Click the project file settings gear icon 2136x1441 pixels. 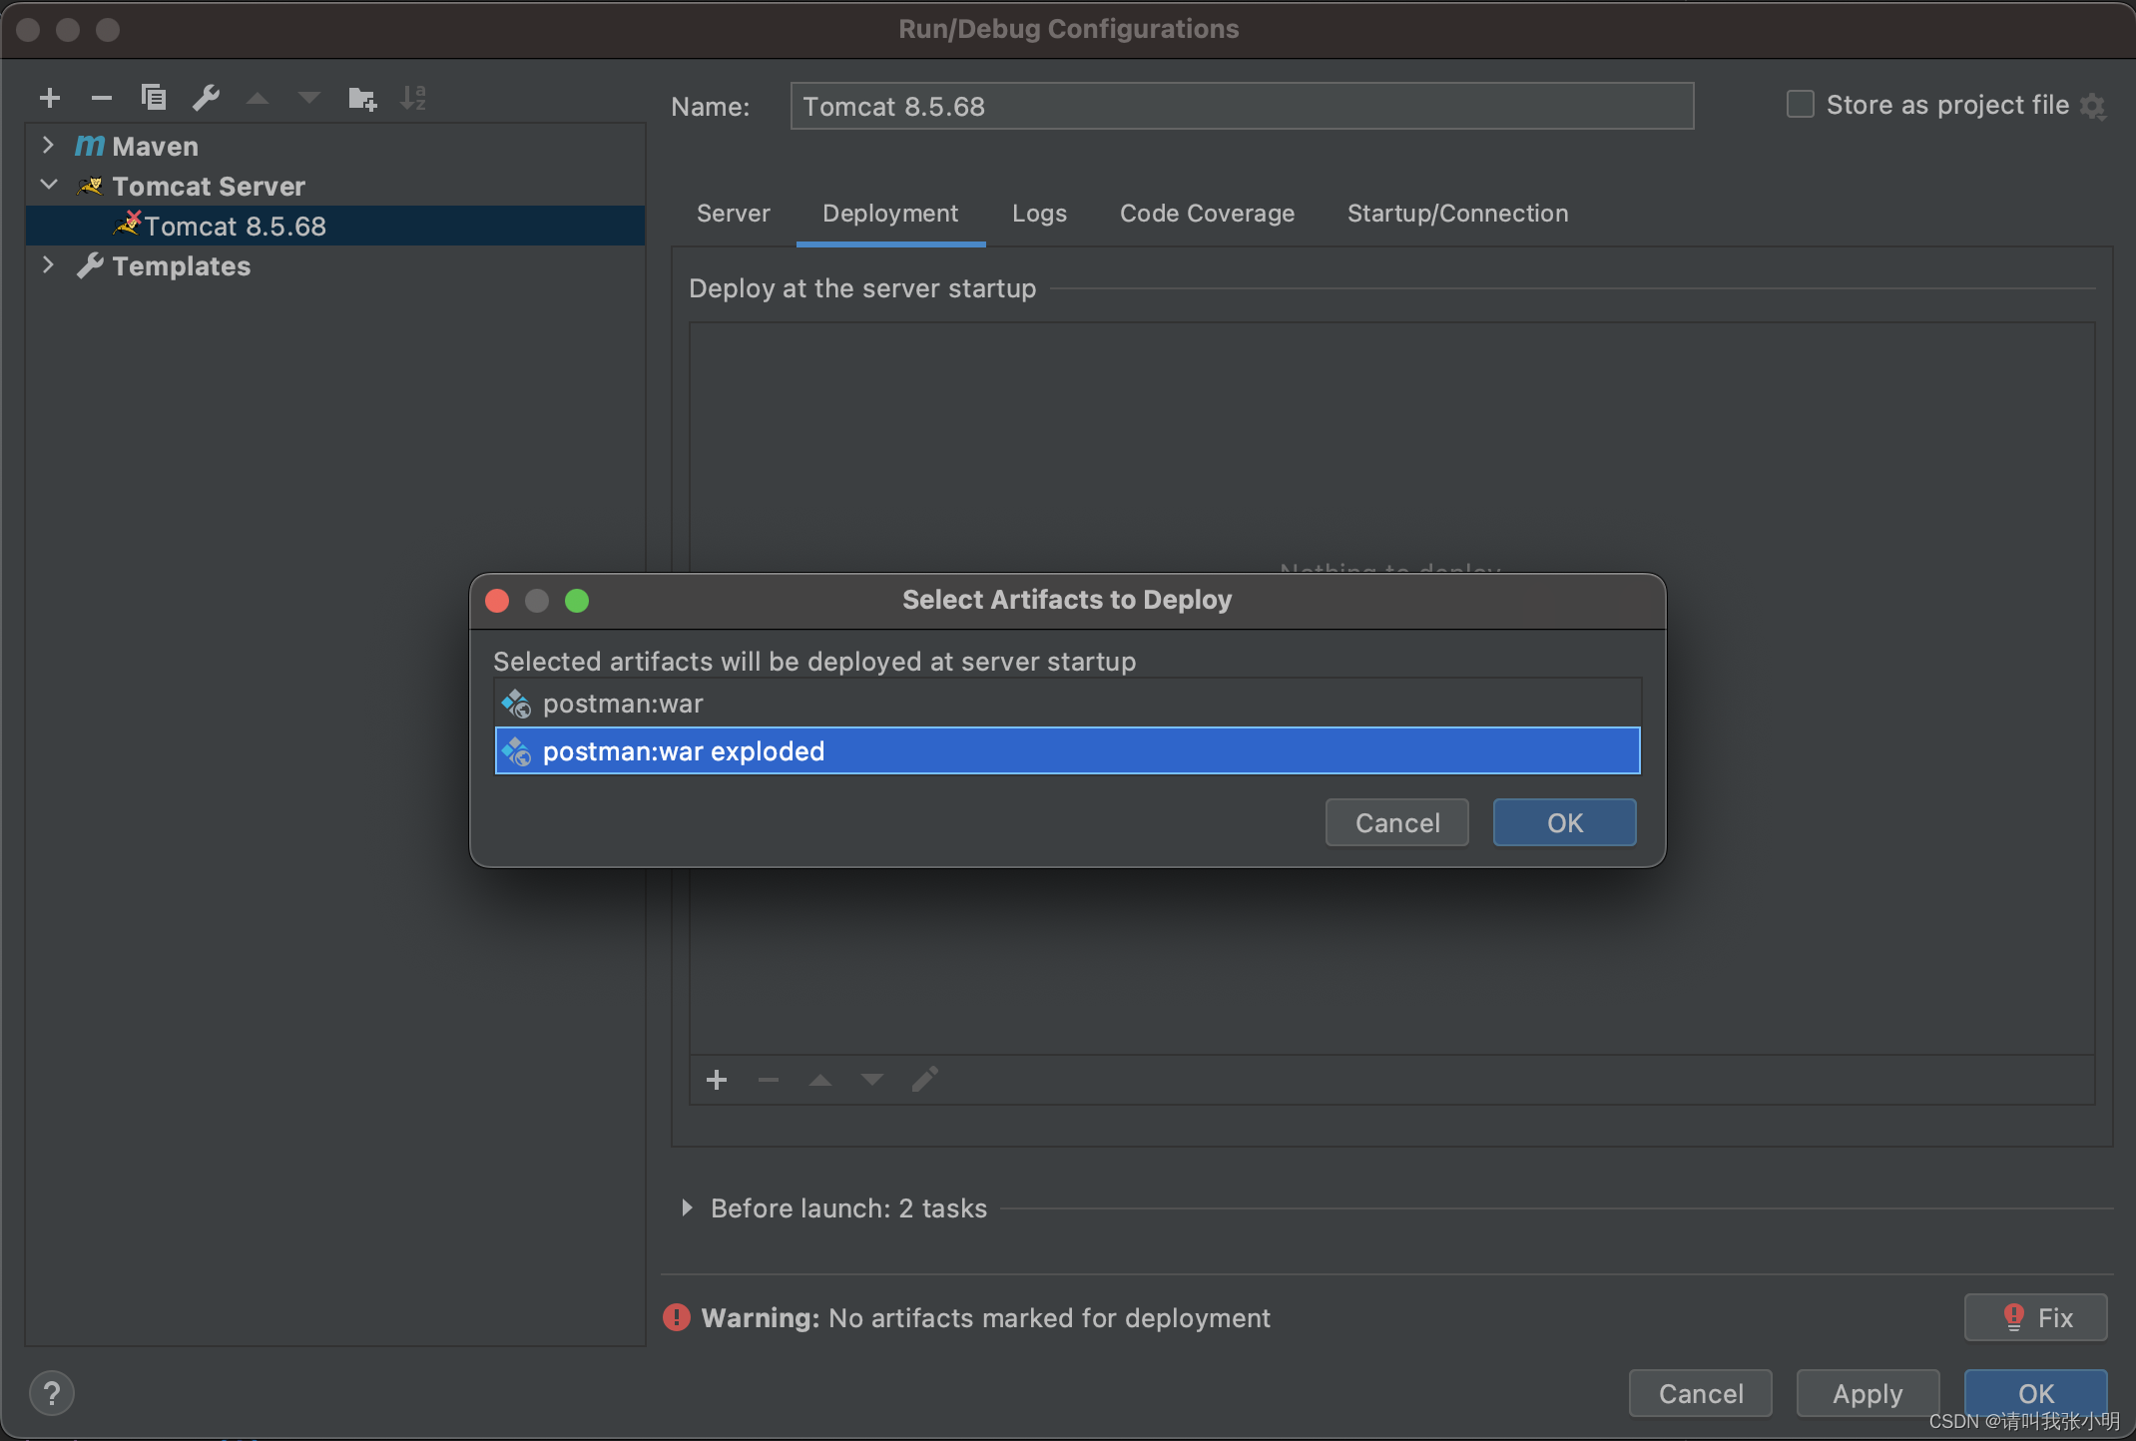click(2093, 106)
